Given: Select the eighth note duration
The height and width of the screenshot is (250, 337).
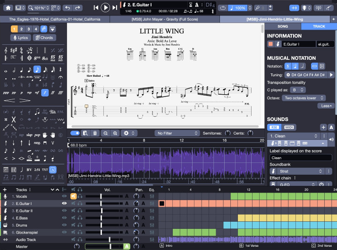Looking at the screenshot, I should (29, 70).
